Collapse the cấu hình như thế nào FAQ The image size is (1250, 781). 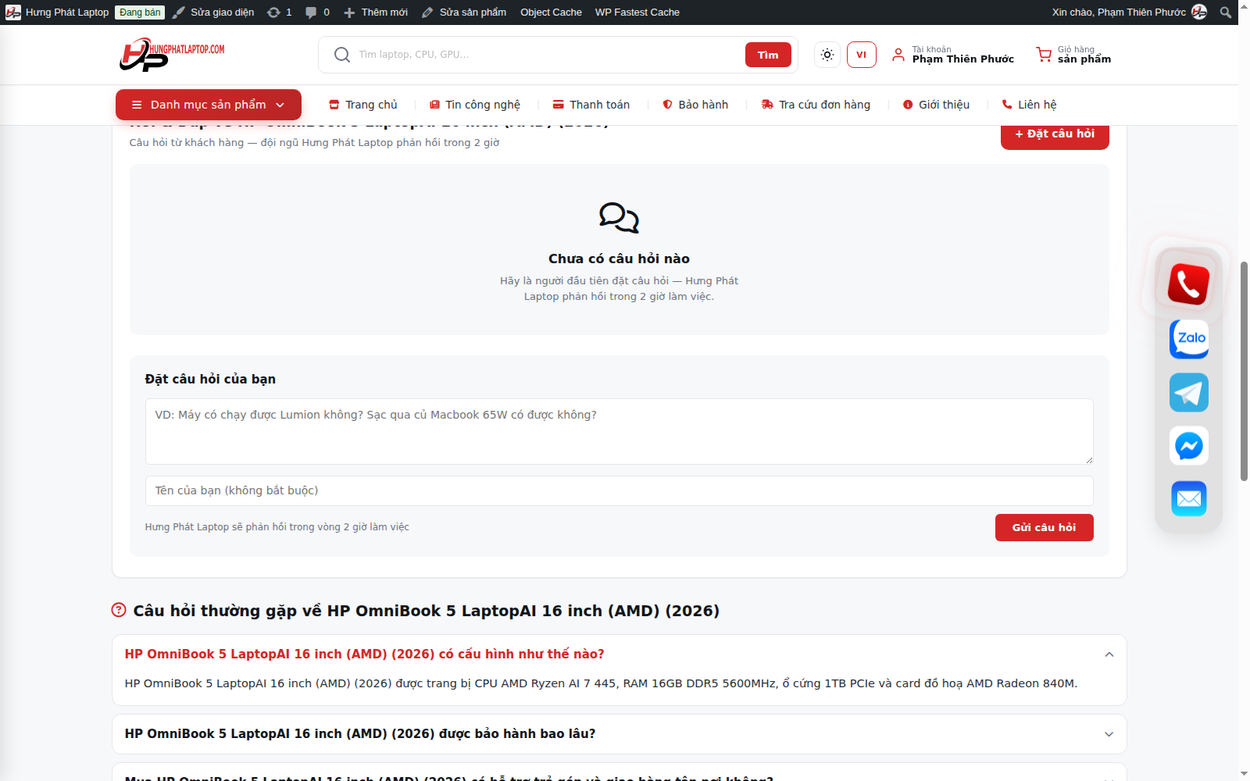click(619, 654)
